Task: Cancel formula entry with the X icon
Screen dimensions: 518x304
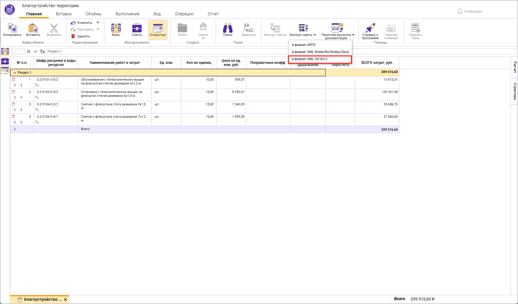Action: click(x=29, y=52)
